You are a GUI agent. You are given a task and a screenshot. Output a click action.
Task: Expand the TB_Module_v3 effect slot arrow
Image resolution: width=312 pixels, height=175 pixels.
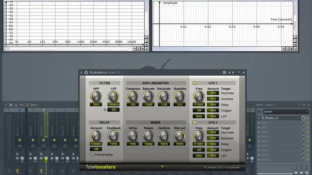click(259, 118)
